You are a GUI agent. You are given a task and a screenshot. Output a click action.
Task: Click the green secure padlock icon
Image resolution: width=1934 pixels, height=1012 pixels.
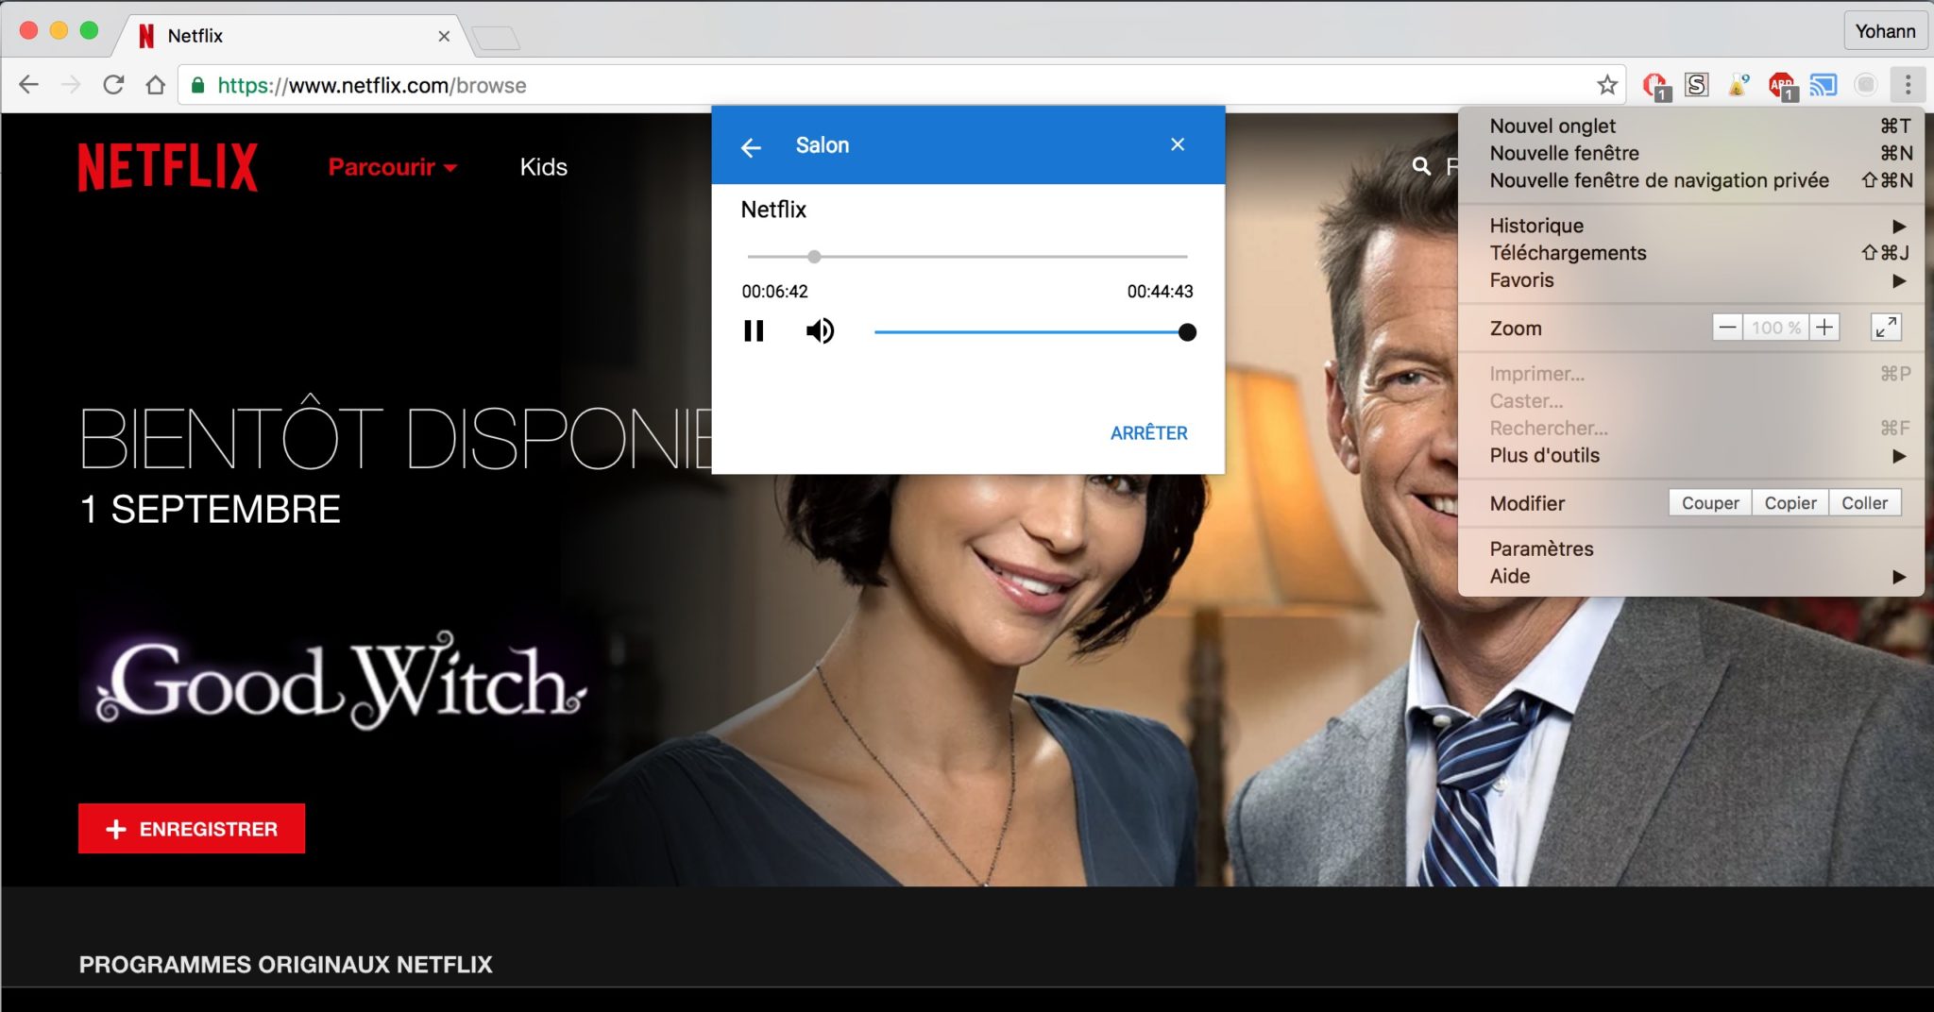198,85
